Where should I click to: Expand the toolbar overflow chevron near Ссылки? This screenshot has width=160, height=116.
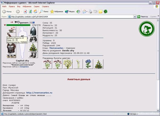(158, 16)
